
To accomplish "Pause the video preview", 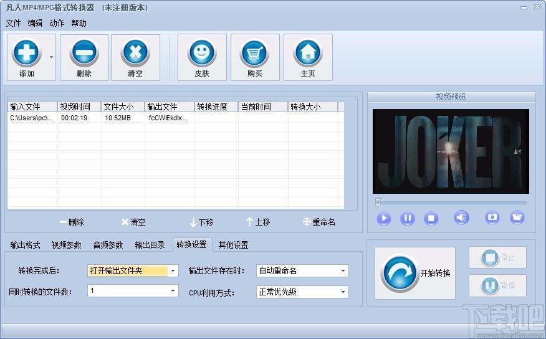I will [408, 219].
